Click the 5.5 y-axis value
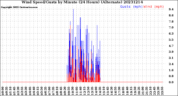 coord(171,40)
